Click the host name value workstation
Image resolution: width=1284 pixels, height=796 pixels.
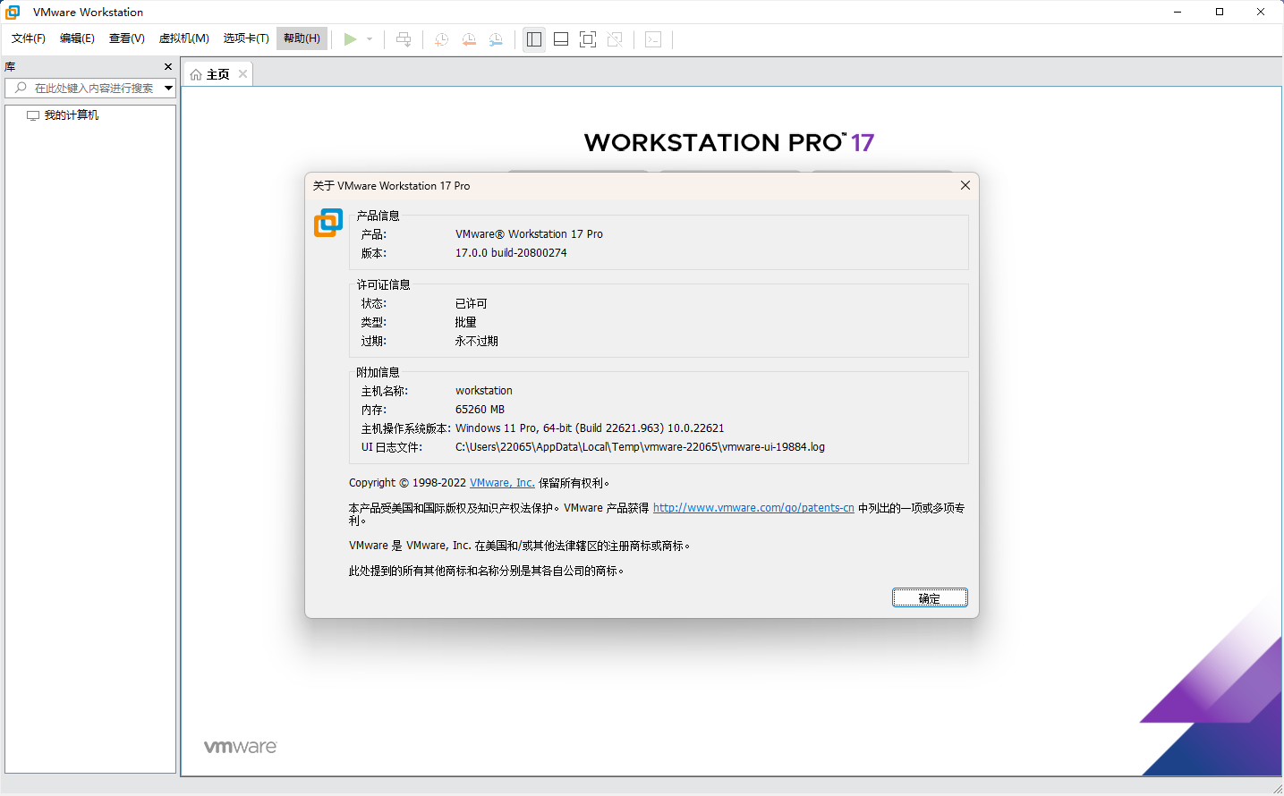click(484, 391)
